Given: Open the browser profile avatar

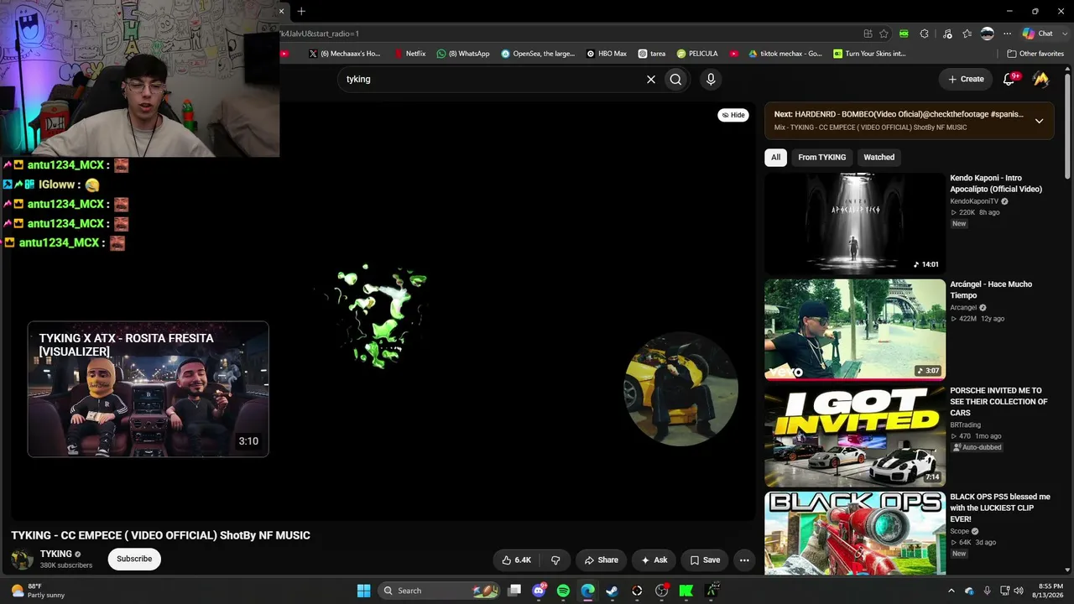Looking at the screenshot, I should [988, 34].
